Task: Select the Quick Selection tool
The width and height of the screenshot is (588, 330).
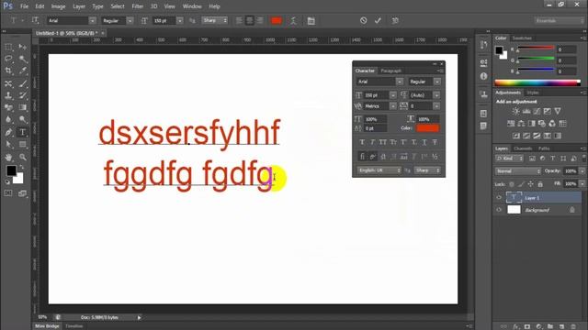Action: coord(22,59)
